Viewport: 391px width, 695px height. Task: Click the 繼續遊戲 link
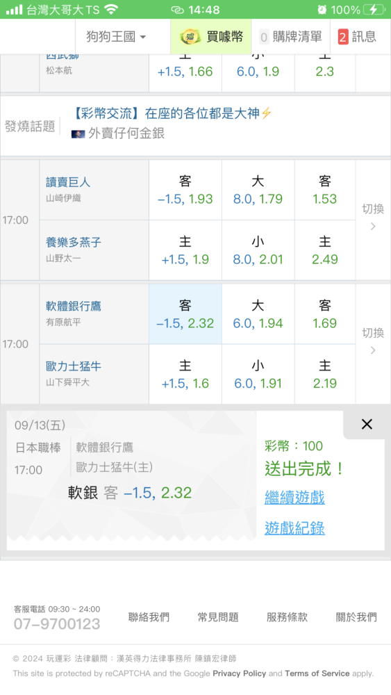[294, 498]
